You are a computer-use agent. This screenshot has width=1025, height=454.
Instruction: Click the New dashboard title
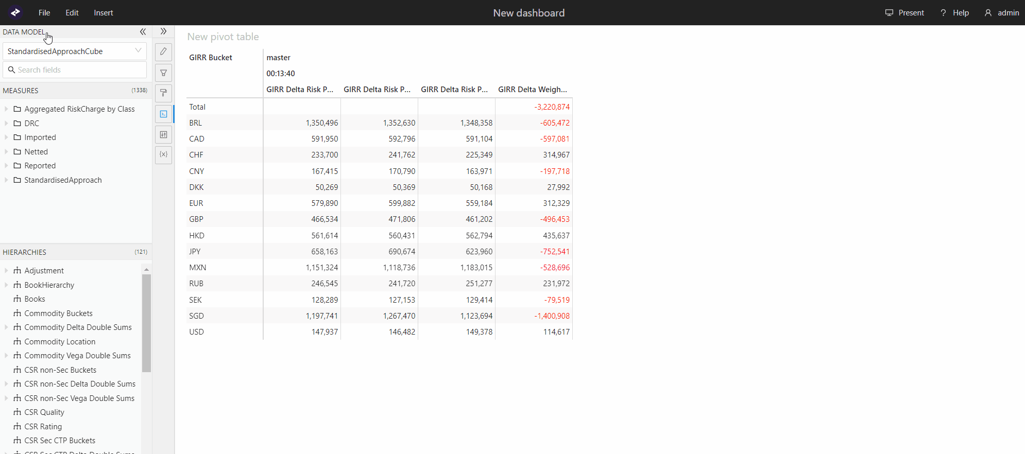(529, 13)
